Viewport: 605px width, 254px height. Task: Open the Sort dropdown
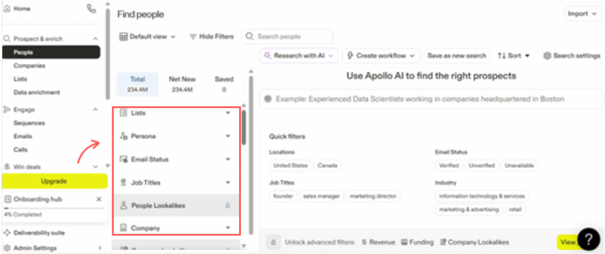(x=513, y=56)
